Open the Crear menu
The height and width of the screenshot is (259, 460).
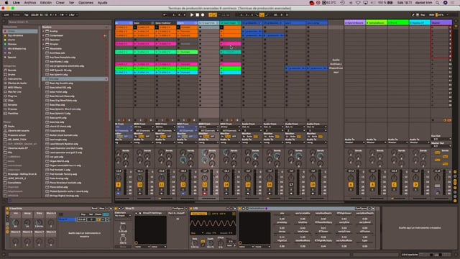coord(60,3)
